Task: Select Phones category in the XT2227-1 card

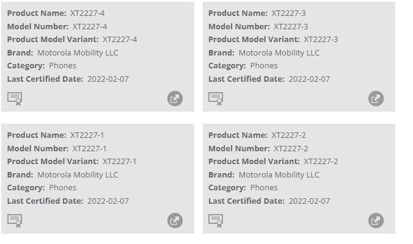Action: (x=62, y=188)
